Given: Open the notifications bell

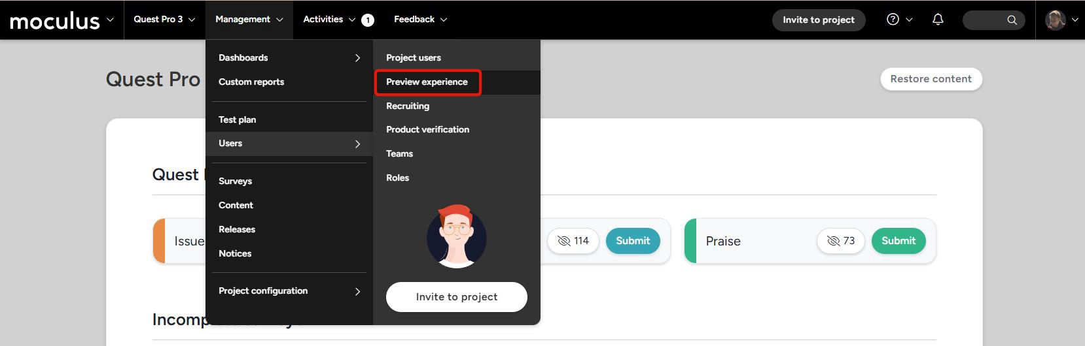Looking at the screenshot, I should coord(938,20).
